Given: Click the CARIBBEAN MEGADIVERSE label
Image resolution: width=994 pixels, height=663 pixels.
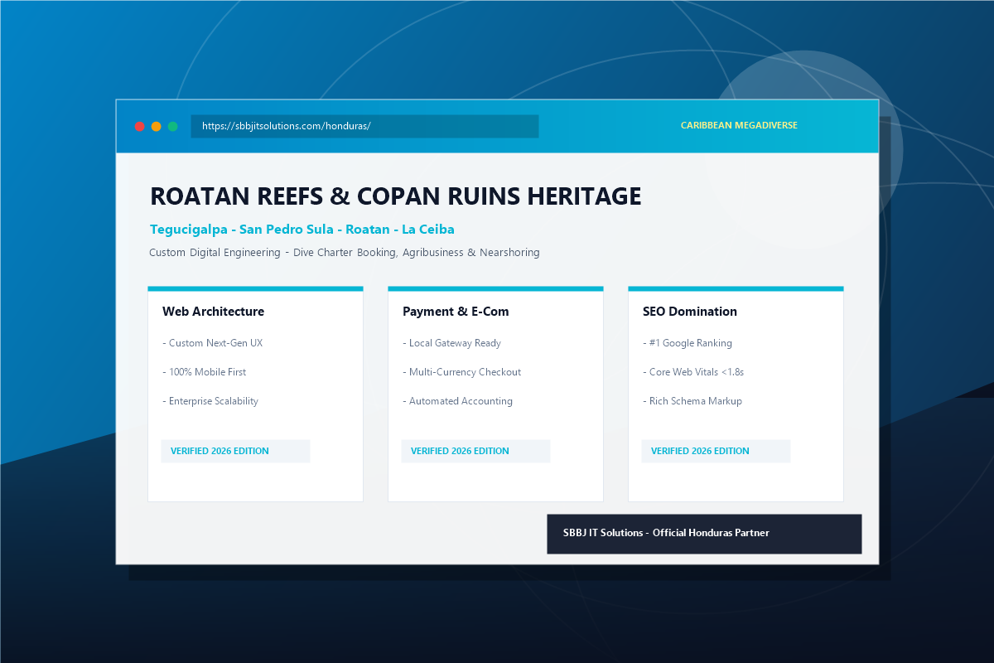Looking at the screenshot, I should [x=739, y=126].
